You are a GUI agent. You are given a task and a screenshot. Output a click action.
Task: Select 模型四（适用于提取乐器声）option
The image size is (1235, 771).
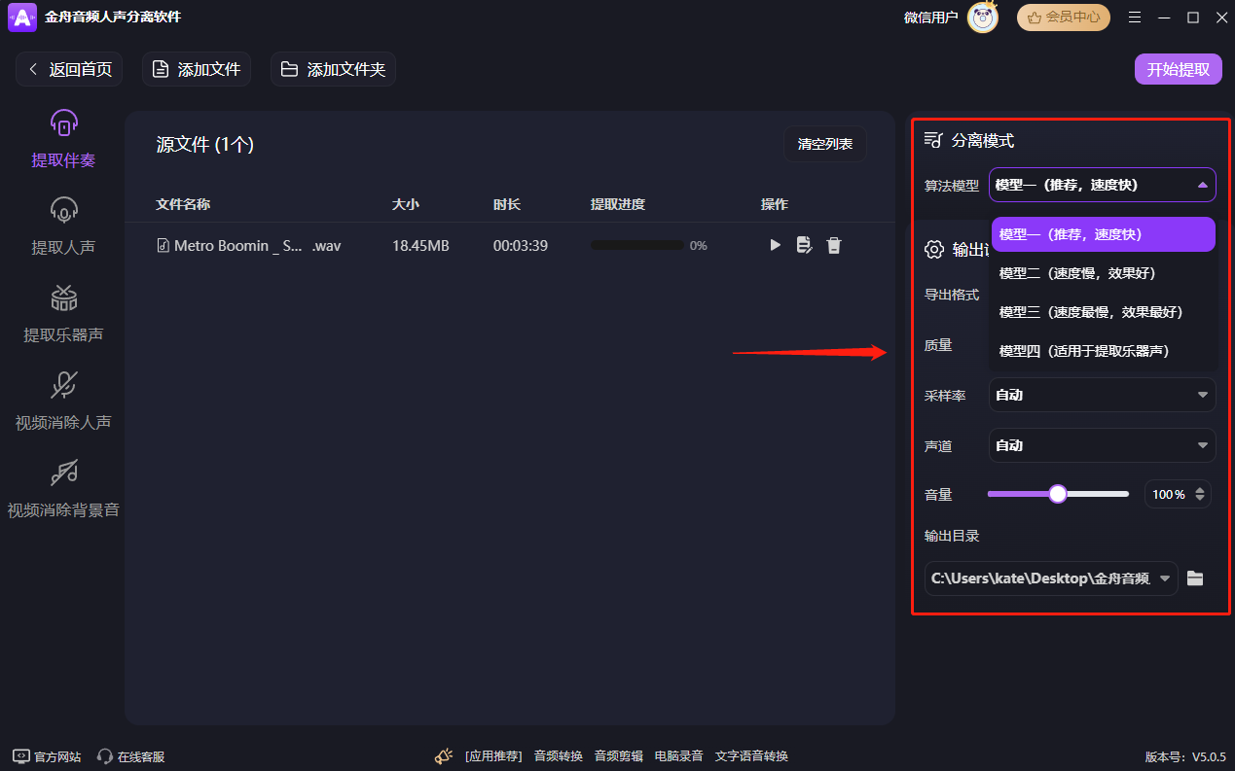click(x=1104, y=351)
